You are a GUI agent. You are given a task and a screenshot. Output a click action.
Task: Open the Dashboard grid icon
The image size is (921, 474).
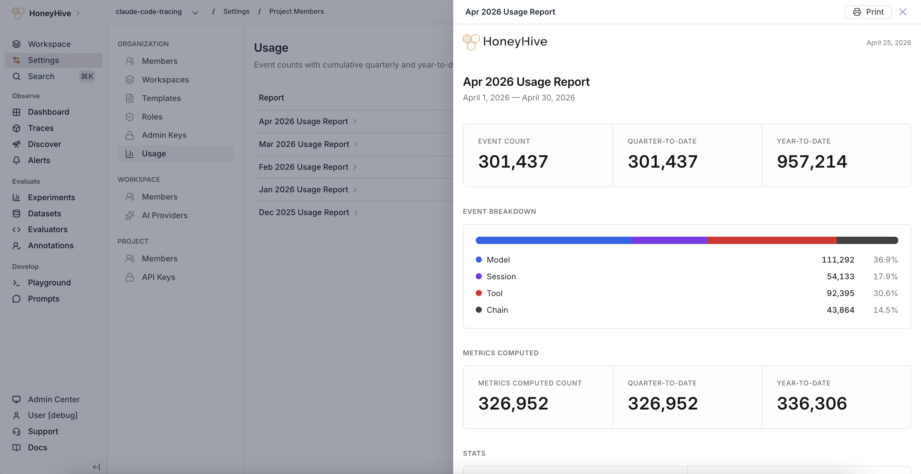(16, 112)
